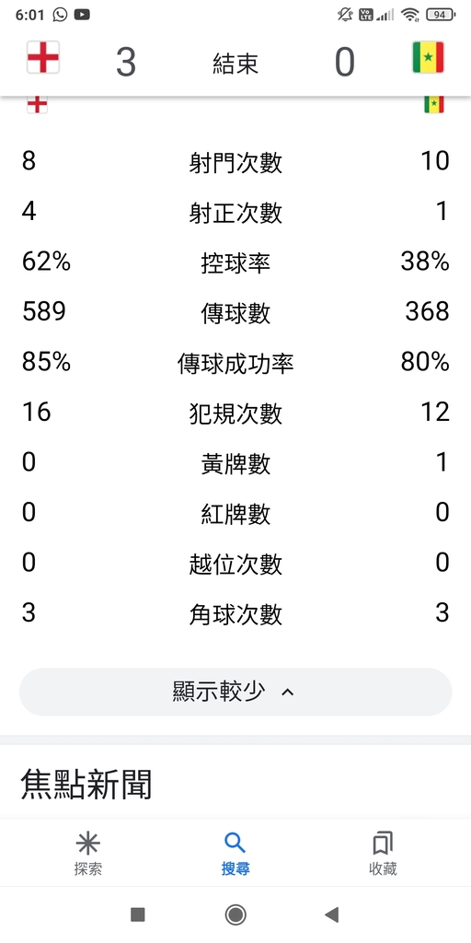Viewport: 471px width, 943px height.
Task: Collapse stats with 顯示較少 button
Action: pos(235,692)
